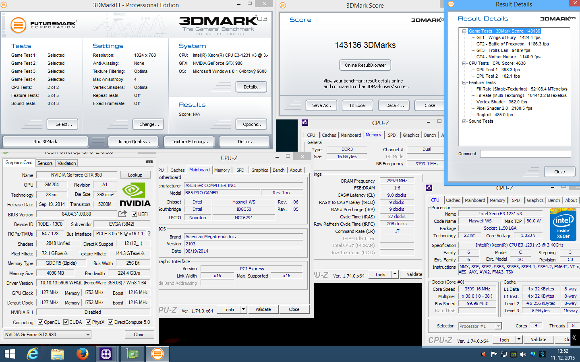Viewport: 580px width, 362px height.
Task: Toggle the DirectCompute 5.0 checkbox
Action: pos(110,322)
